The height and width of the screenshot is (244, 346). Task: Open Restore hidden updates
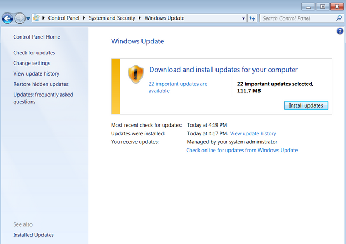pos(41,84)
